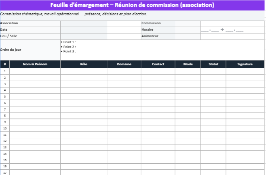Image resolution: width=266 pixels, height=175 pixels.
Task: Click the purple title banner of the sheet
Action: coord(133,5)
